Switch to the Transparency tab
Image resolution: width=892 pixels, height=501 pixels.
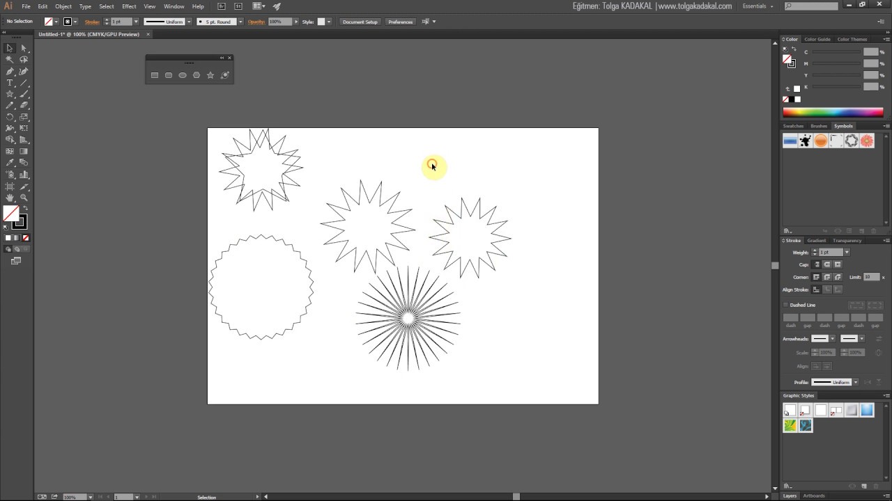(x=847, y=240)
